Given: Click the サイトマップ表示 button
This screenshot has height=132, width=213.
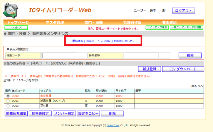Looking at the screenshot, I should click(x=157, y=27).
